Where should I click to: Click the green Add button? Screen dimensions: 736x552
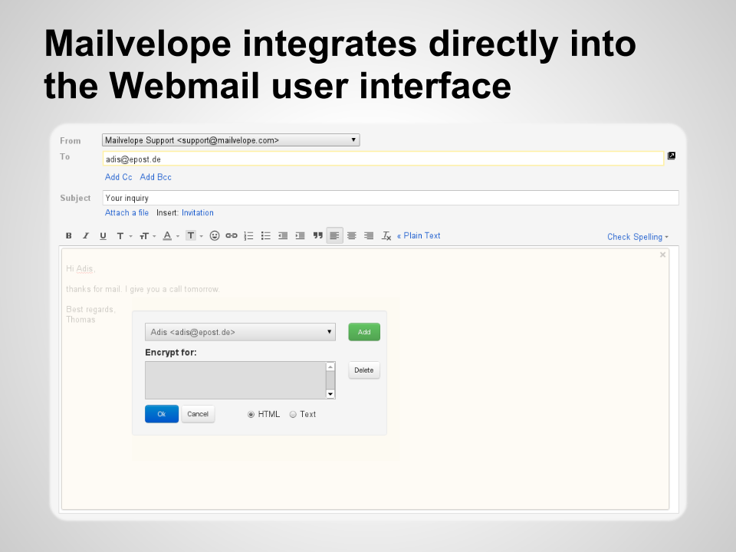pos(364,332)
